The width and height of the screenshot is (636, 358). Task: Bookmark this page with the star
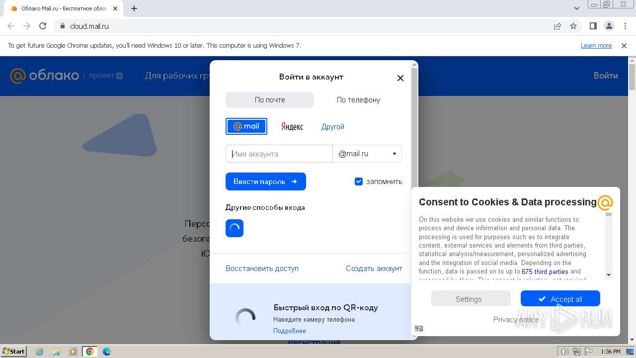coord(573,26)
